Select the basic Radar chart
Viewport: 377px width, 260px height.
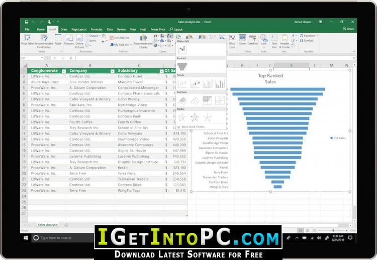(x=182, y=117)
